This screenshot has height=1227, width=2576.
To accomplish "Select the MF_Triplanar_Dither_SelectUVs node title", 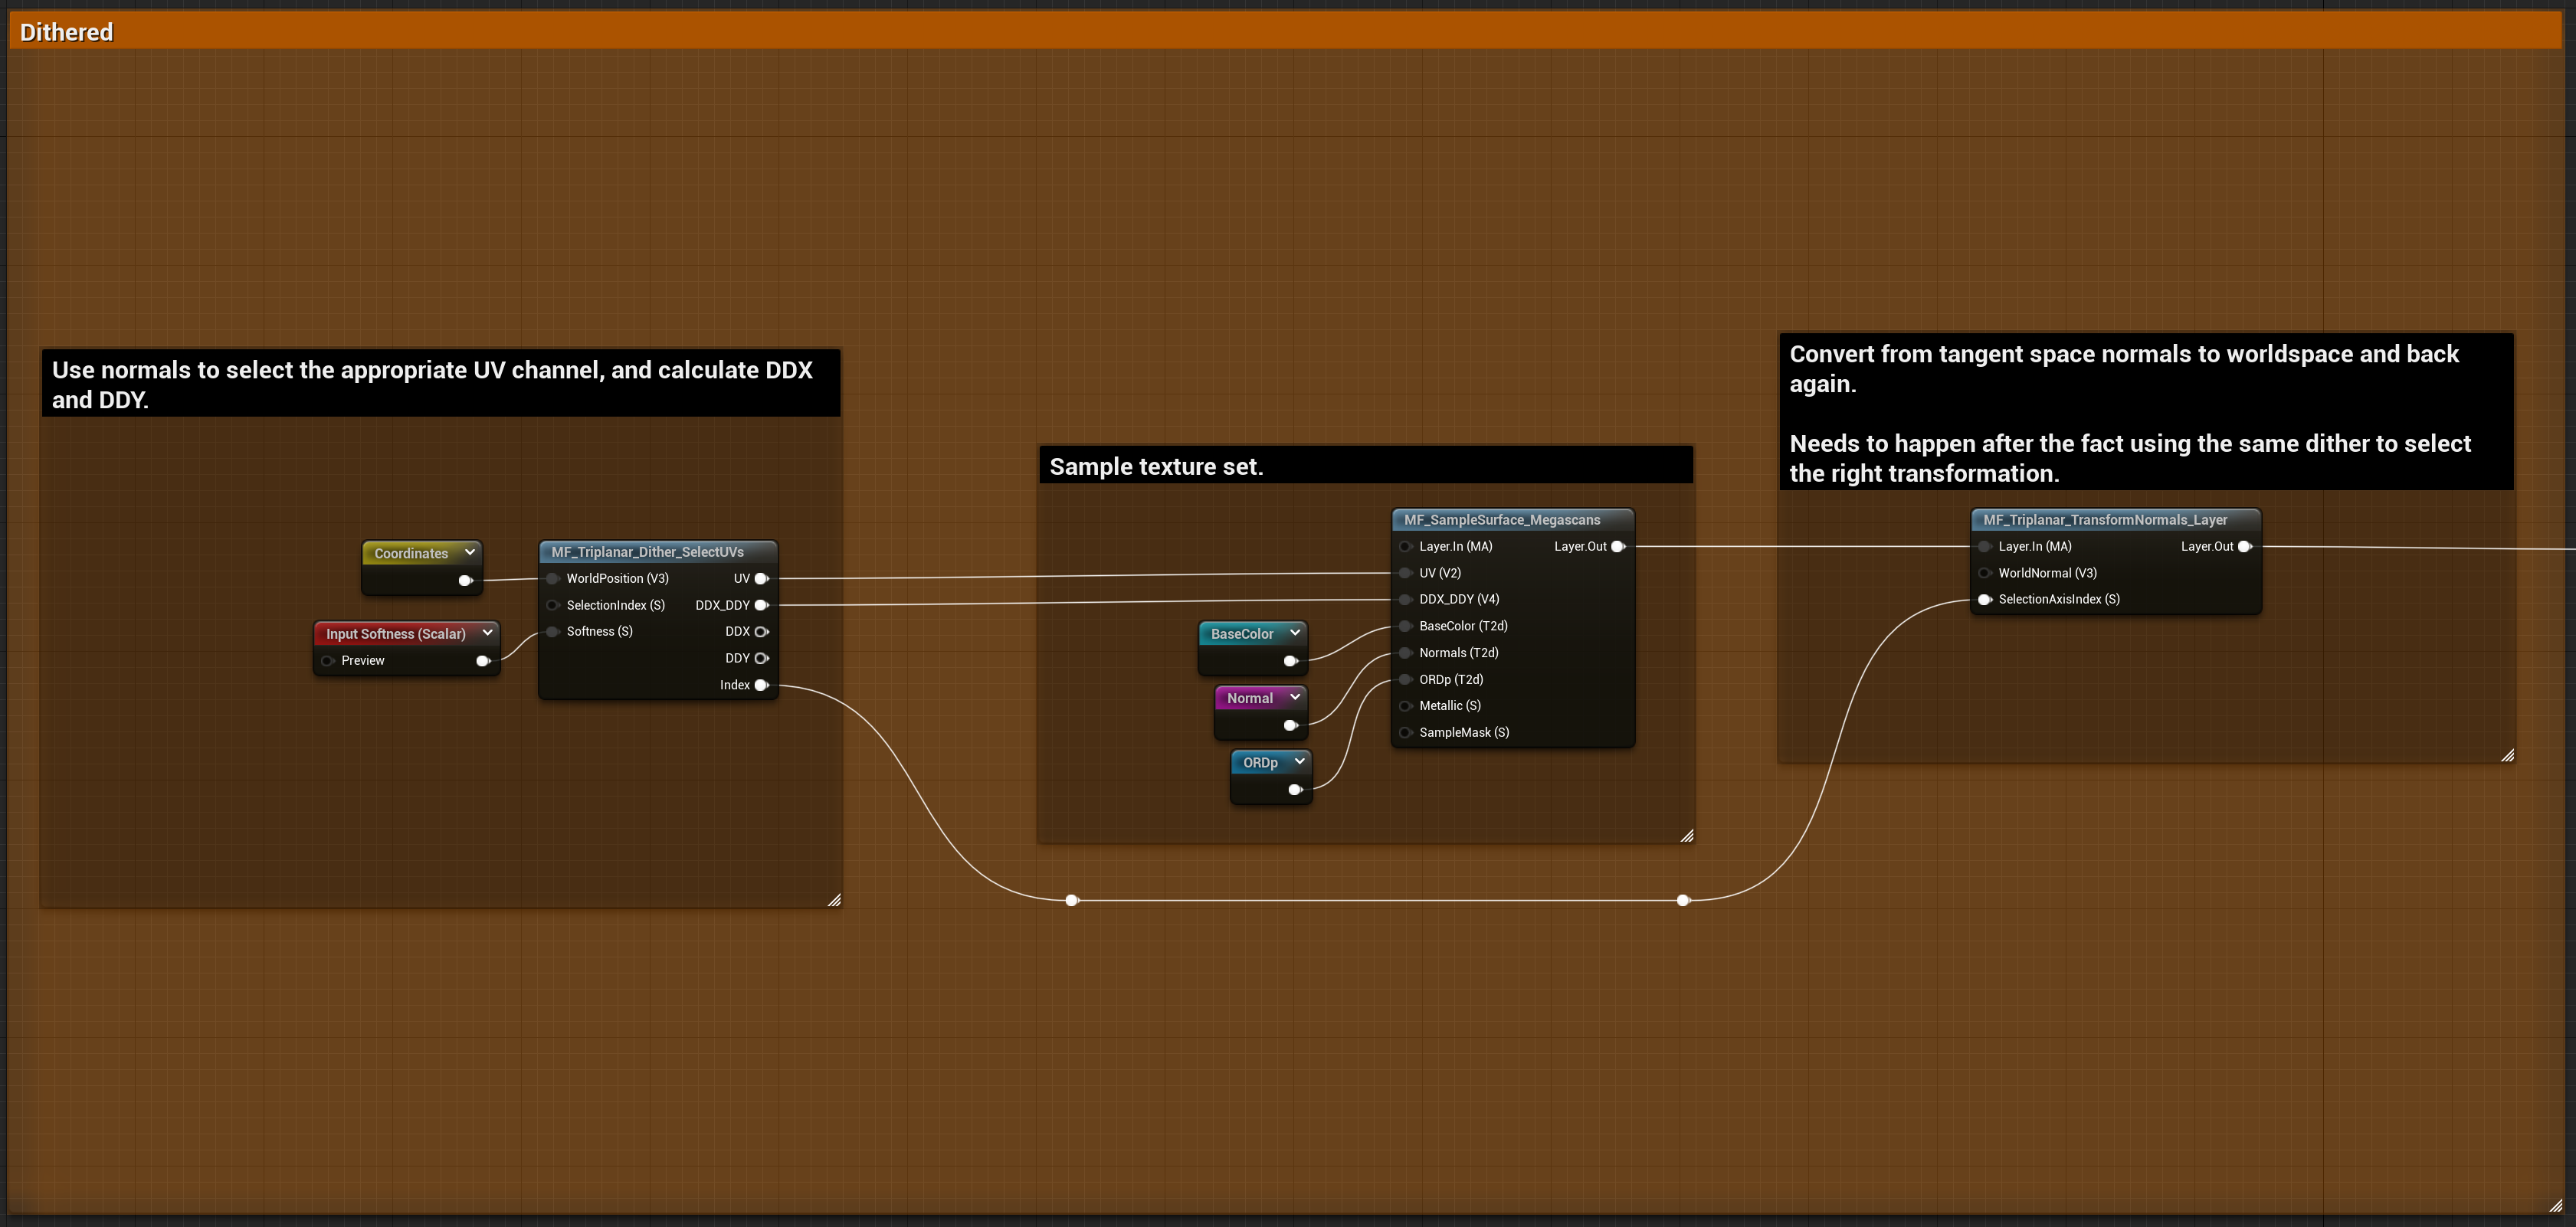I will tap(647, 552).
